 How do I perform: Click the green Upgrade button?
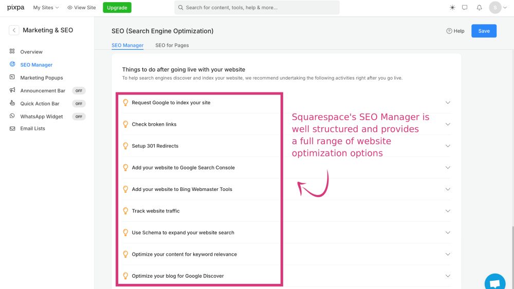117,8
